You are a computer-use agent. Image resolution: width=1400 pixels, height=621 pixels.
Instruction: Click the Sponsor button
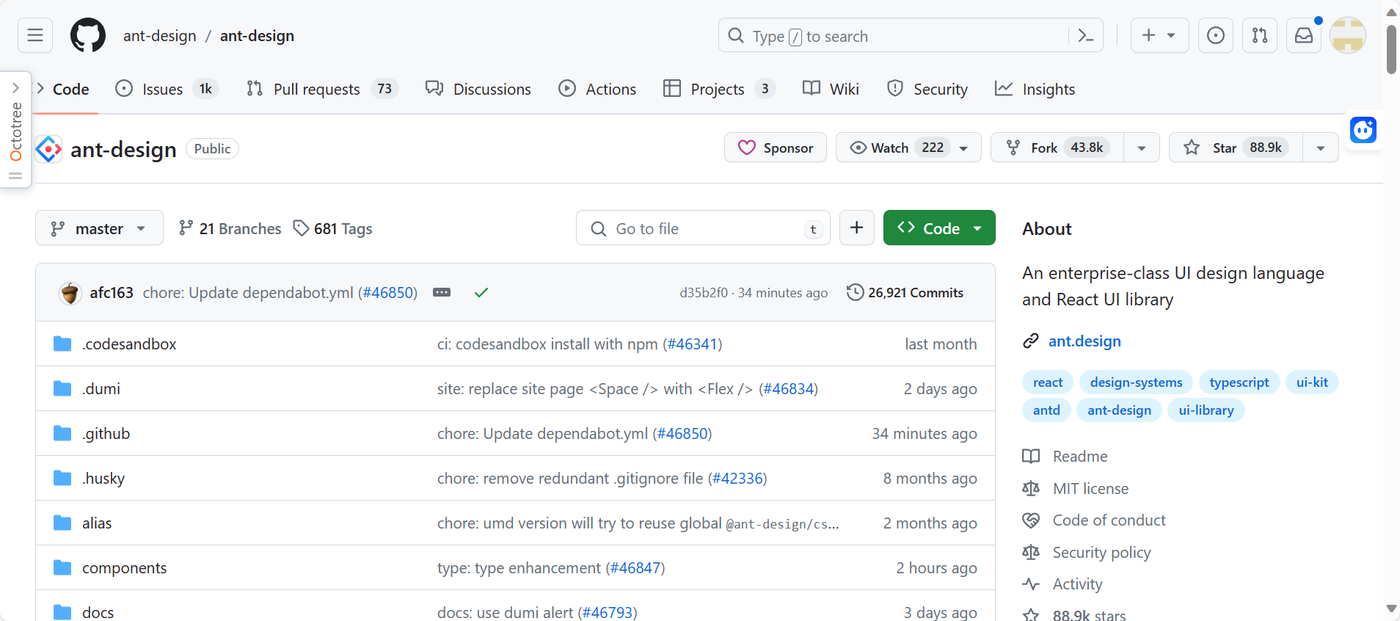pyautogui.click(x=776, y=148)
